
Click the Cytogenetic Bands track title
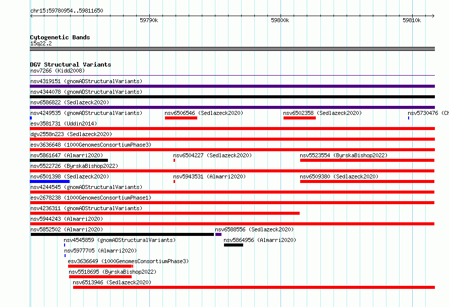coord(60,37)
